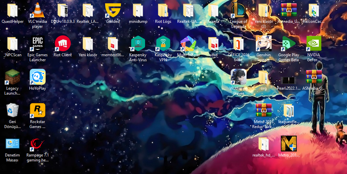Viewport: 347px width, 174px height.
Task: Open Kaspersky VPN shortcut
Action: pos(163,43)
